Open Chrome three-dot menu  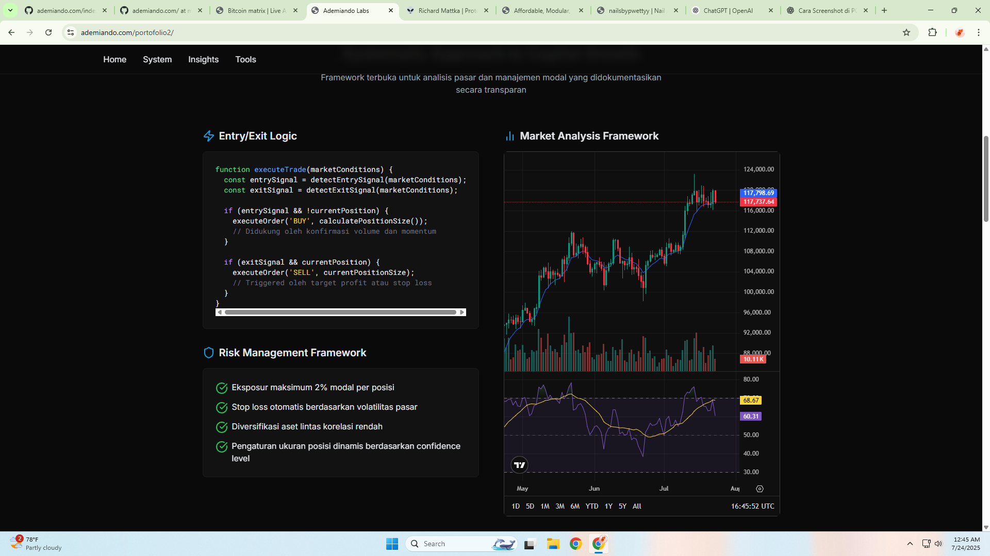pyautogui.click(x=979, y=32)
